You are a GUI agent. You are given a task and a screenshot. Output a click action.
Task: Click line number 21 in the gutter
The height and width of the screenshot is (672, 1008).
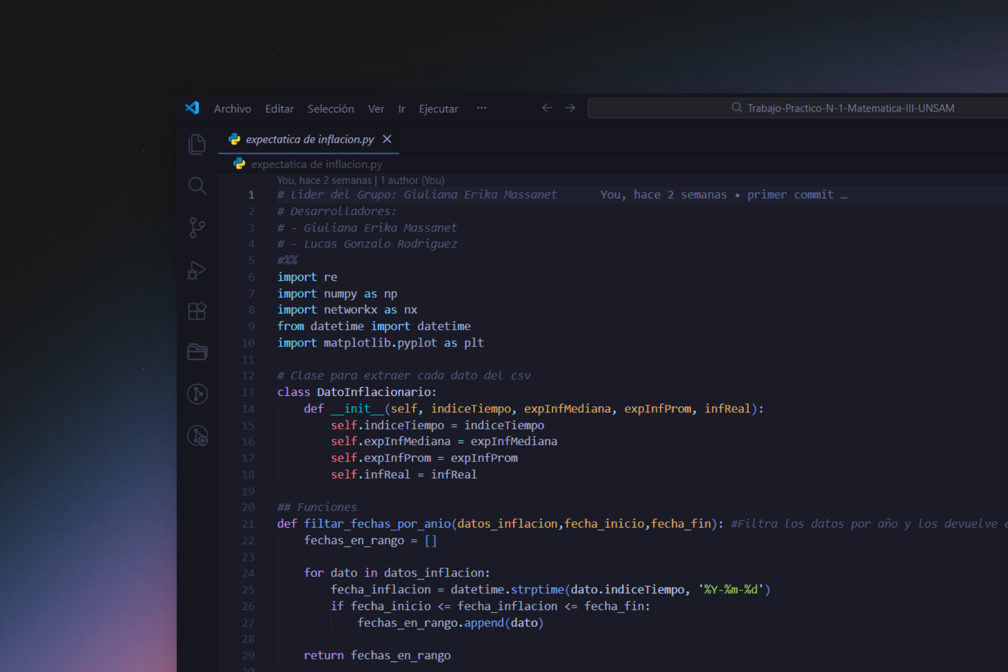coord(248,523)
